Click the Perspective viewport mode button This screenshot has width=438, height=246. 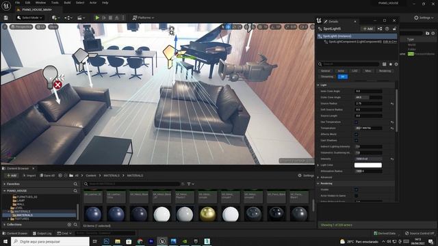[21, 27]
